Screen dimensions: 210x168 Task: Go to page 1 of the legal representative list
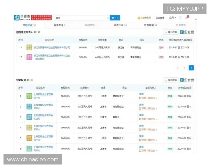point(185,68)
